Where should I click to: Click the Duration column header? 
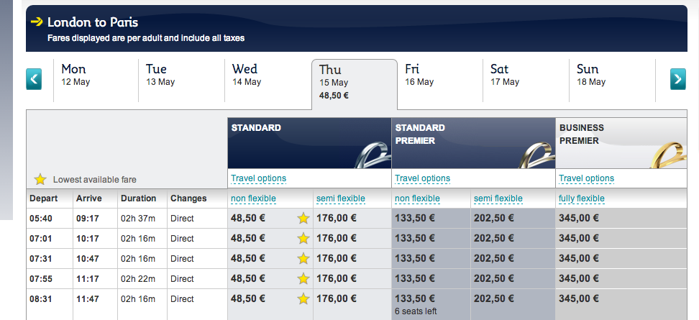[139, 198]
